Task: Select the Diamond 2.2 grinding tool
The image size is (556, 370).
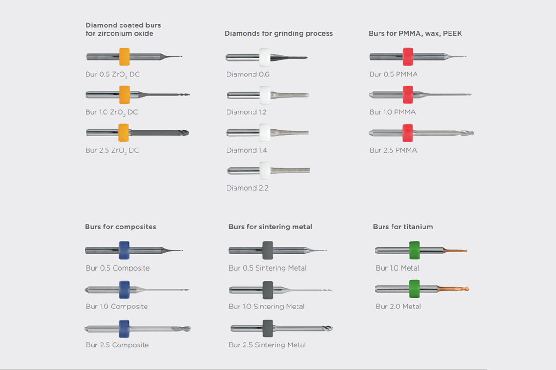Action: click(x=269, y=171)
